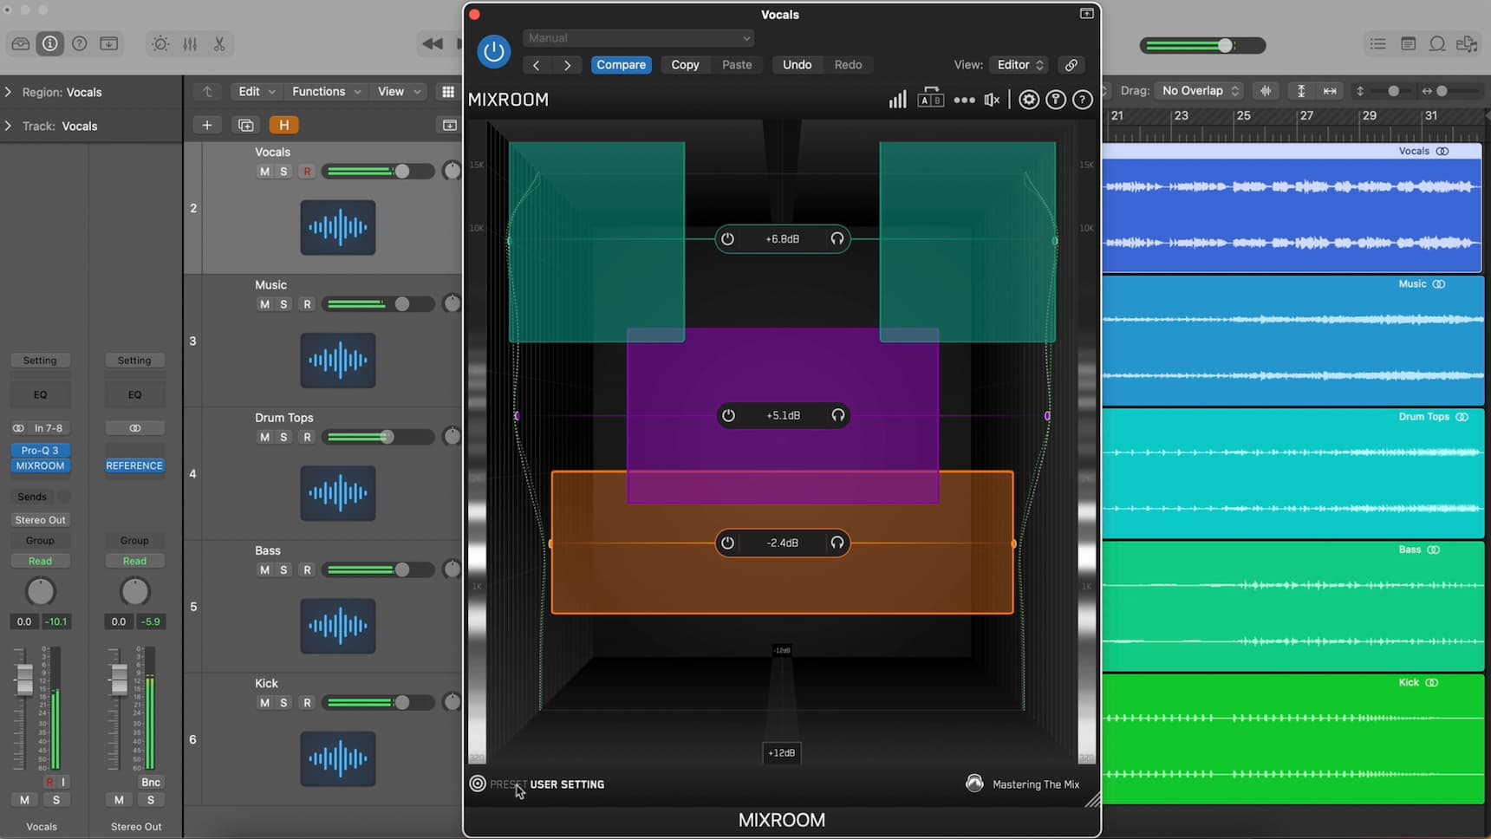Open the Quick Help question icon

point(80,44)
